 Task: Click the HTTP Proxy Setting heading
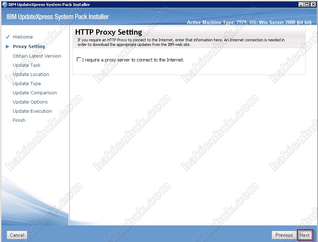point(109,32)
